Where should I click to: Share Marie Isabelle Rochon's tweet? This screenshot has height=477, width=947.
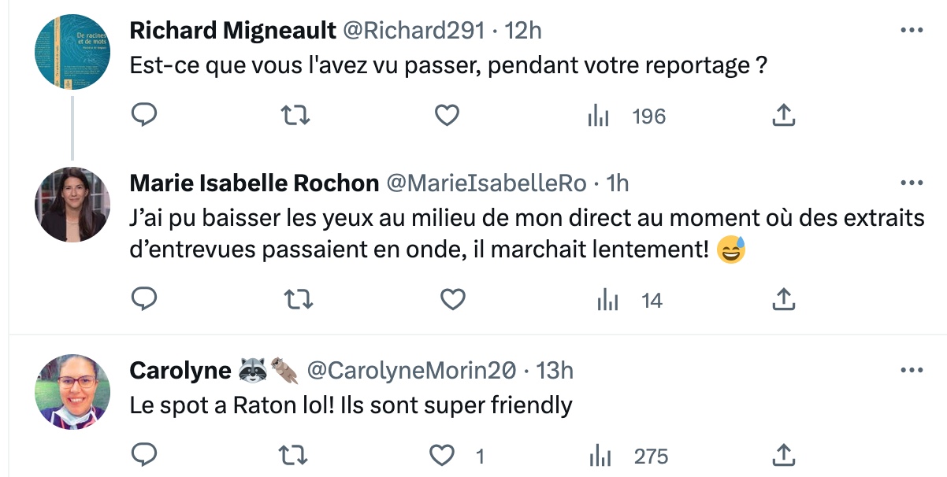coord(782,299)
